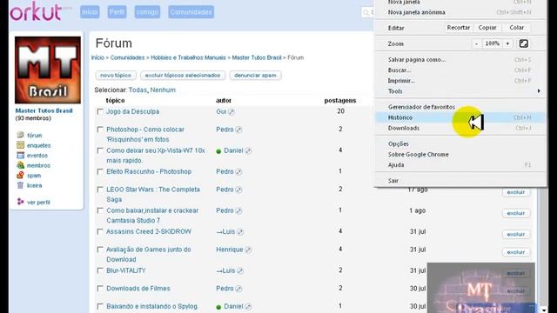
Task: Click profile icon next to Gui
Action: (232, 112)
